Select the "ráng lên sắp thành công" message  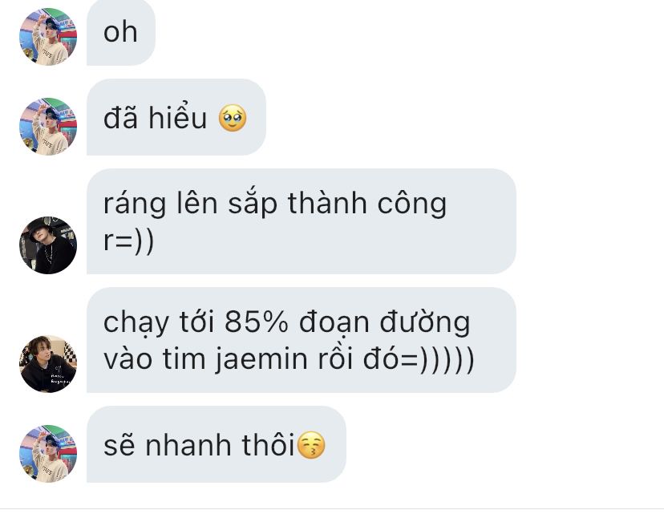point(301,221)
